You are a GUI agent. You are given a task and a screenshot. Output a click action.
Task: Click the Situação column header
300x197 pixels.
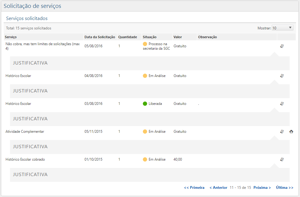[150, 37]
